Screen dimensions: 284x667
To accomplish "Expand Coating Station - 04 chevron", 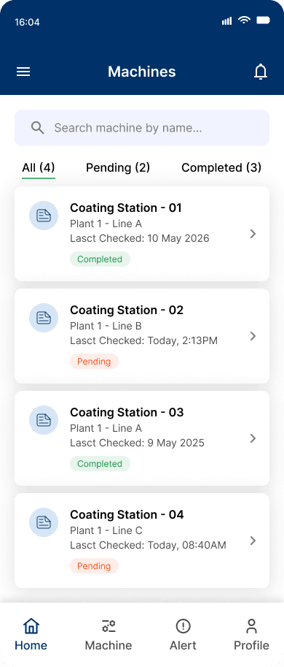I will [x=253, y=541].
